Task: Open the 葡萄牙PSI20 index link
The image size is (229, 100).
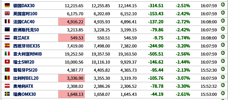Action: (25, 70)
